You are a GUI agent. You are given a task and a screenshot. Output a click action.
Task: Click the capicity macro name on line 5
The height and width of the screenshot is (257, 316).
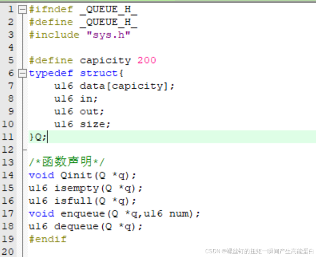105,61
